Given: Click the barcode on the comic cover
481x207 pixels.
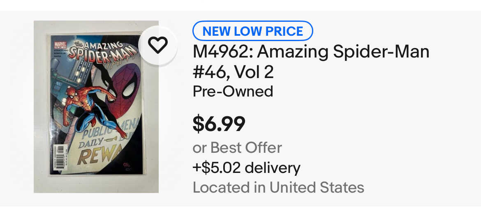Looking at the screenshot, I should [x=58, y=157].
